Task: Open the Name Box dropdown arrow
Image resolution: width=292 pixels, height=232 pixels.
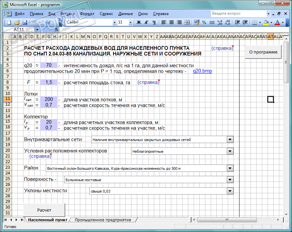Action: pyautogui.click(x=37, y=30)
